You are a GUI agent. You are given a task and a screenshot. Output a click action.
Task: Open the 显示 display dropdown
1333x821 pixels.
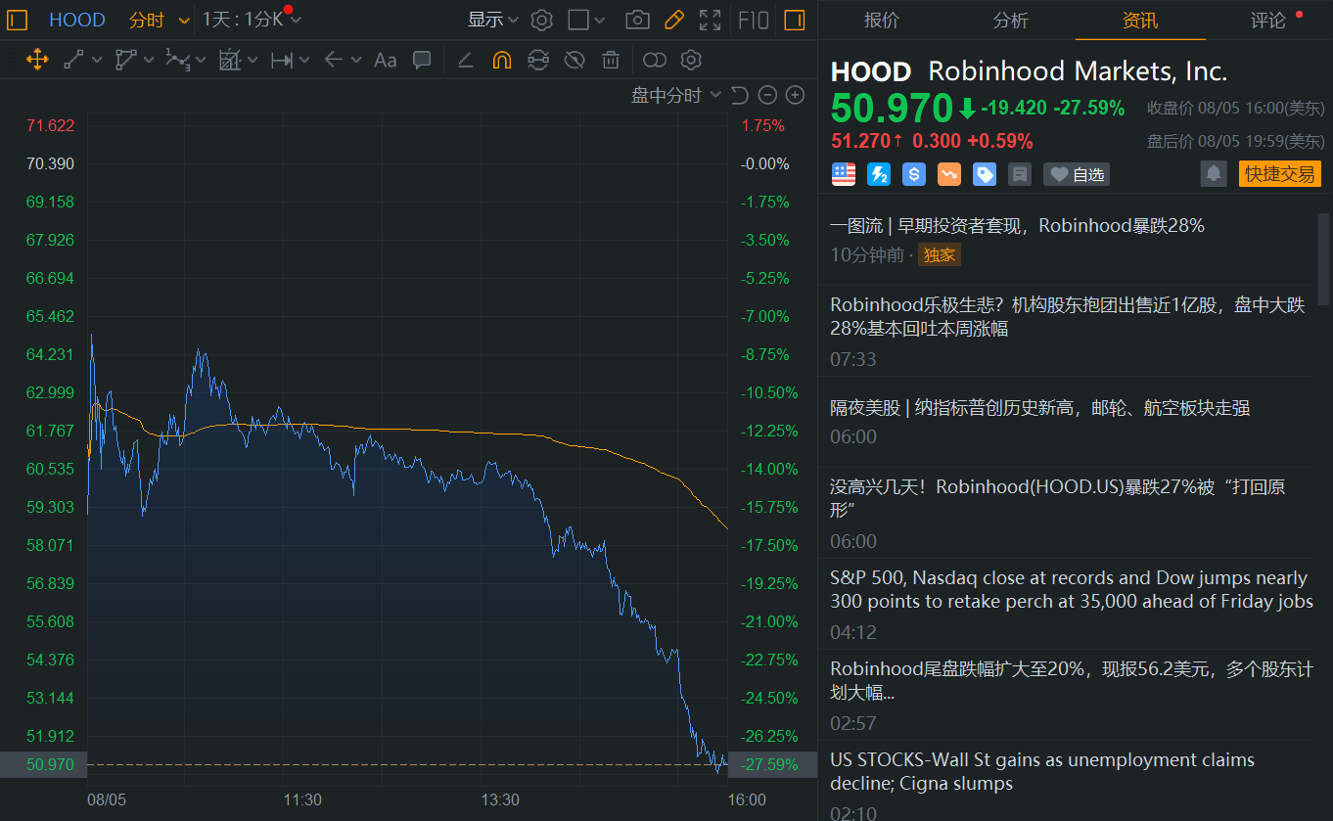click(493, 20)
